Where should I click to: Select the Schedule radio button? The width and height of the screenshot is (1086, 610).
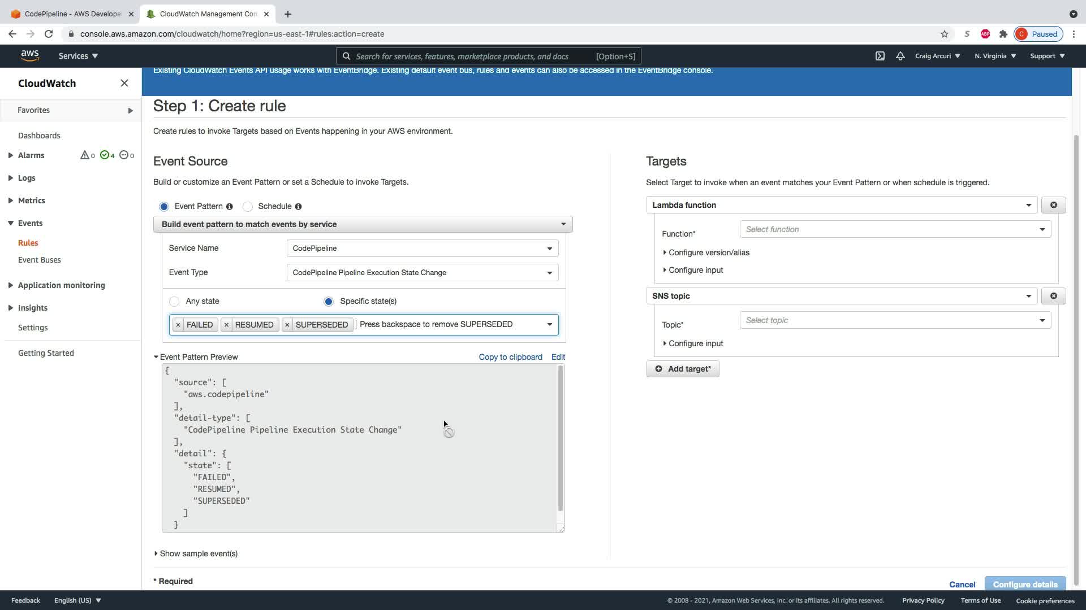pos(248,207)
